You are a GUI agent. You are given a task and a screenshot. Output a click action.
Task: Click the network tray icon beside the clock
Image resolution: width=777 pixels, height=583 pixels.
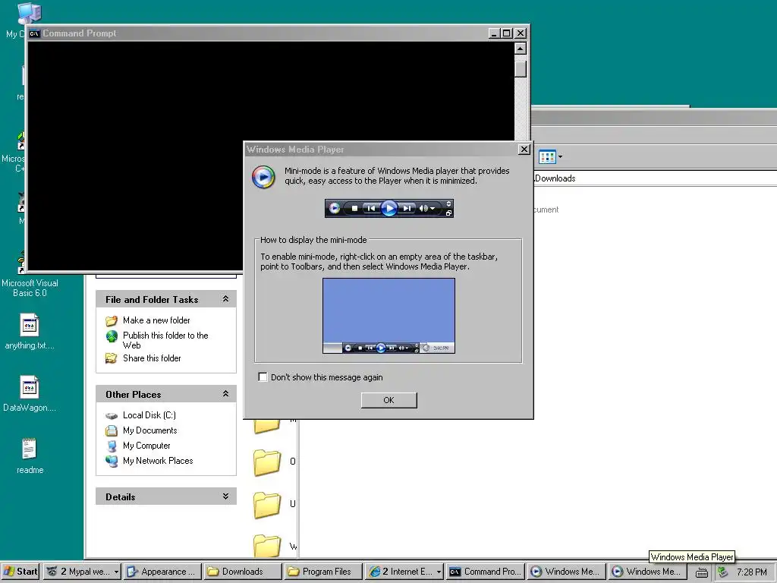tap(723, 572)
